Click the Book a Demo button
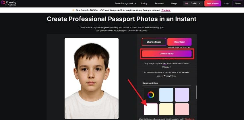This screenshot has width=244, height=120. 212,3
